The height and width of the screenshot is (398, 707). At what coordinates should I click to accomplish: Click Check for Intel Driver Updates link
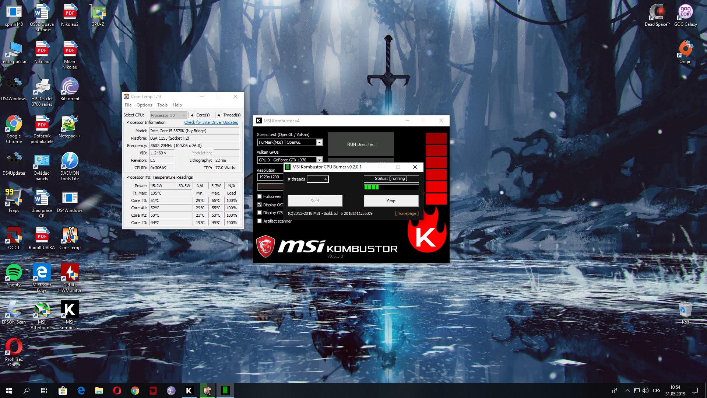click(x=211, y=122)
